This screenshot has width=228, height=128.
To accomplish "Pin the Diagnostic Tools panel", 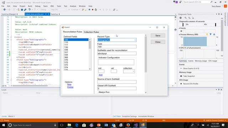I will coord(219,14).
